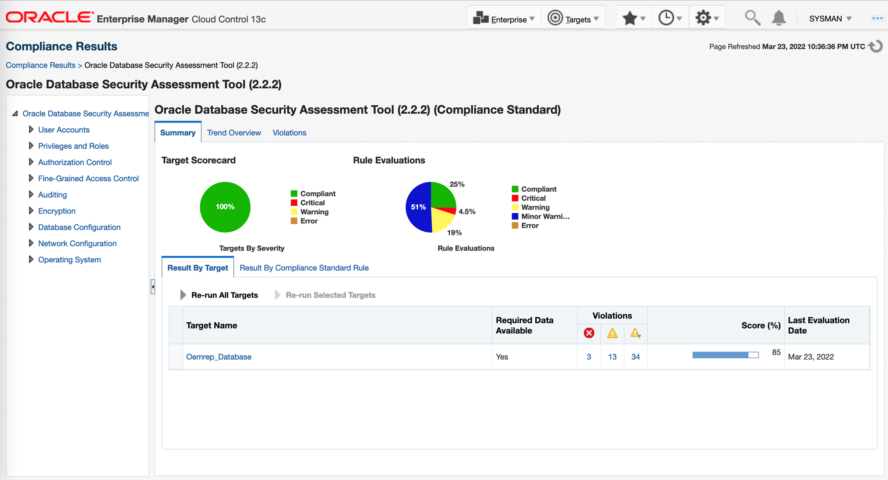Select User Accounts in the tree
This screenshot has width=888, height=480.
click(x=64, y=130)
